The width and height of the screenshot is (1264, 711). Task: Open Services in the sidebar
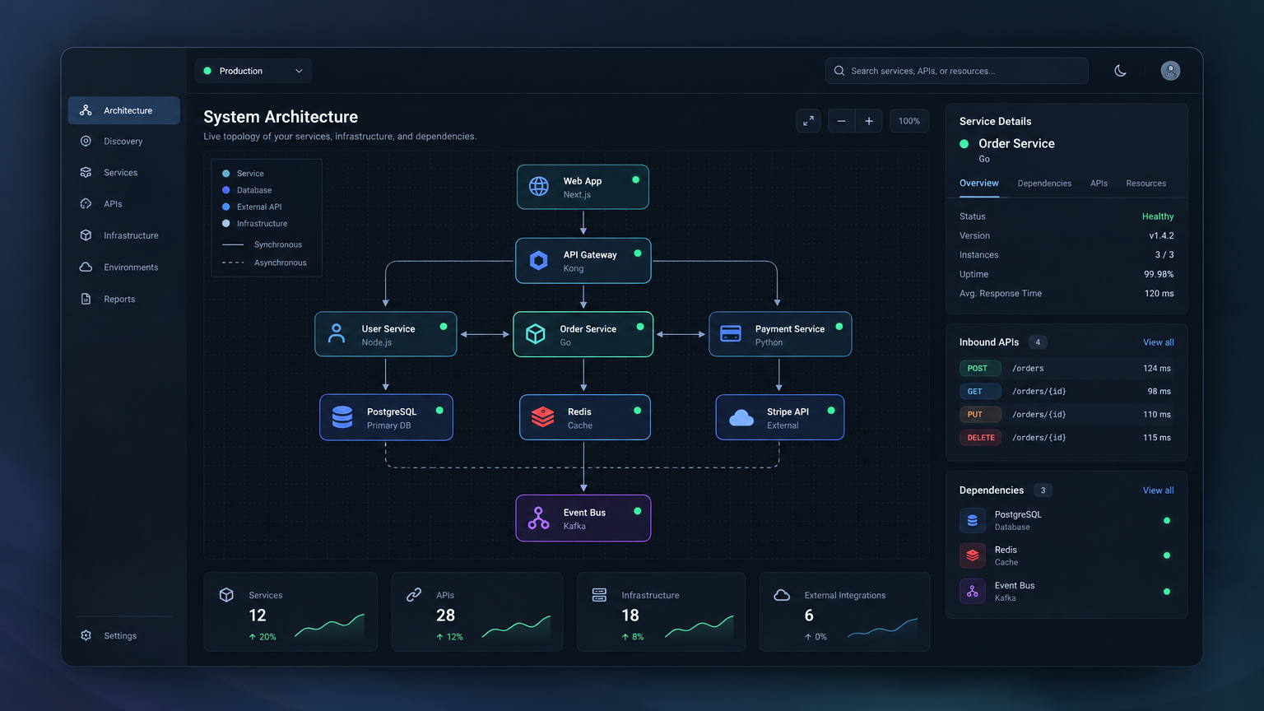click(x=123, y=173)
